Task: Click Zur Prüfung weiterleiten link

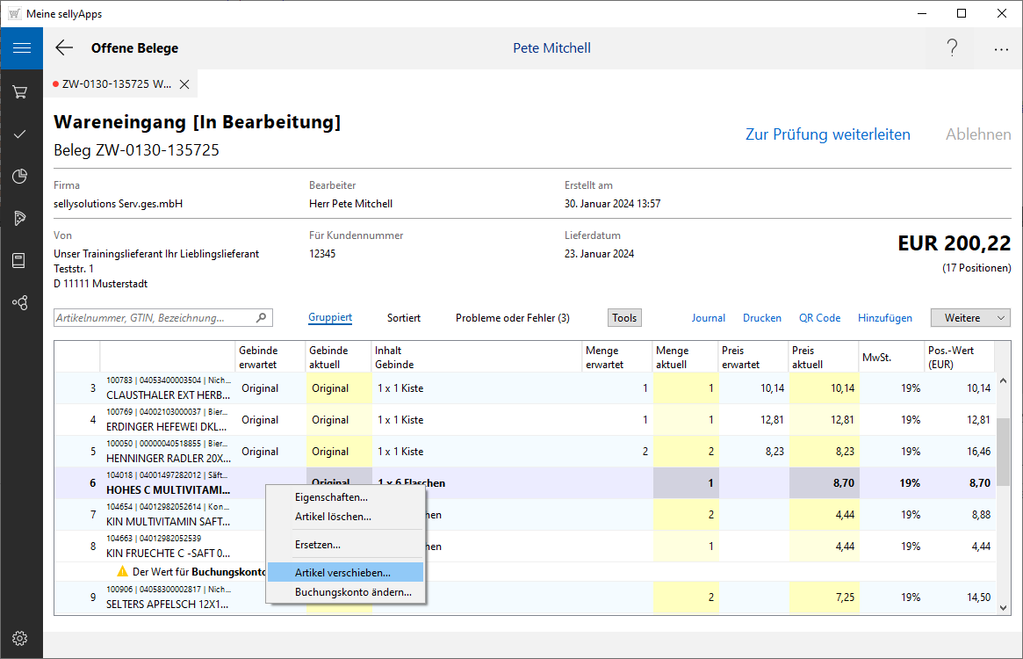Action: tap(827, 134)
